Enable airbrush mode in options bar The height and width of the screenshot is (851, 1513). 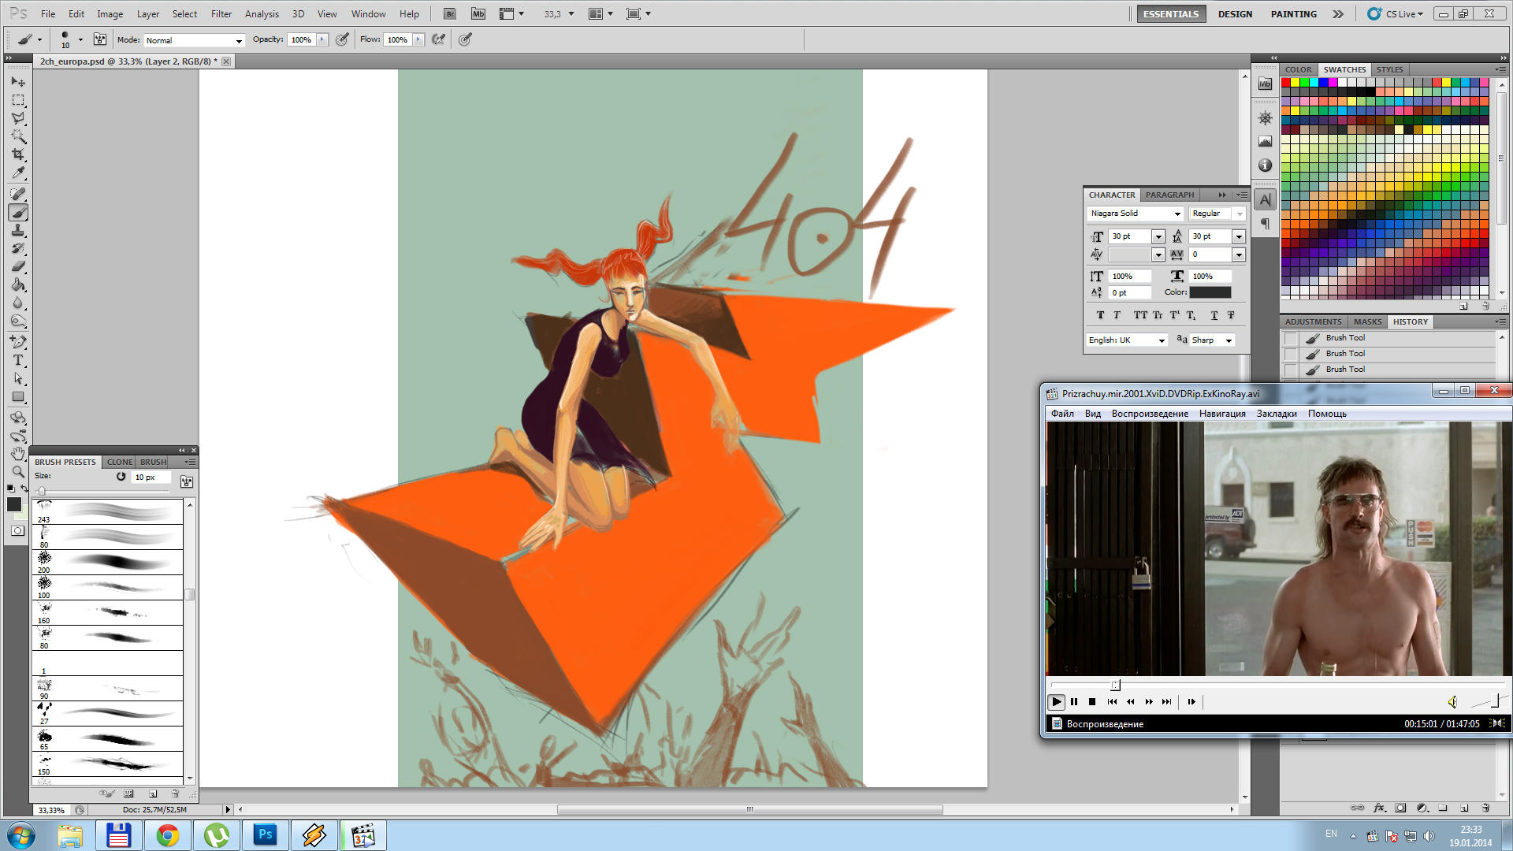pyautogui.click(x=439, y=39)
